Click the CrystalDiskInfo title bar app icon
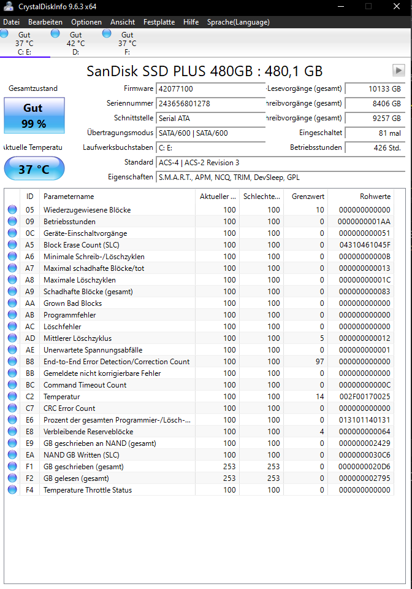The width and height of the screenshot is (412, 589). (x=8, y=6)
